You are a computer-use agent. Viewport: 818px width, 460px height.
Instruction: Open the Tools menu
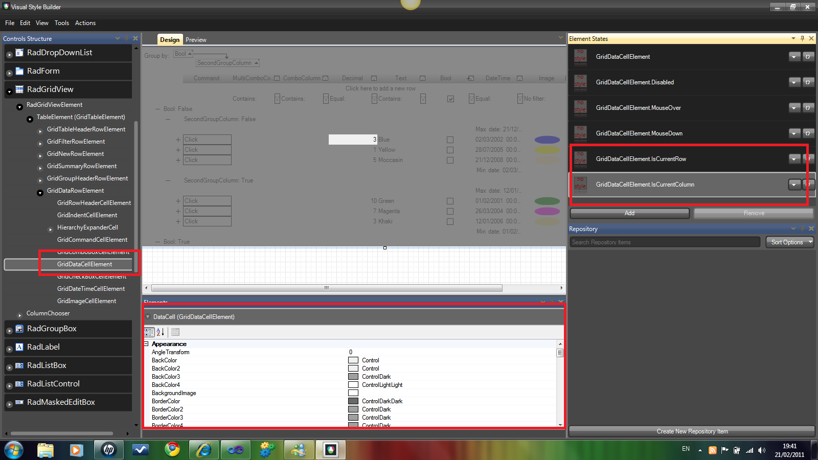tap(62, 23)
